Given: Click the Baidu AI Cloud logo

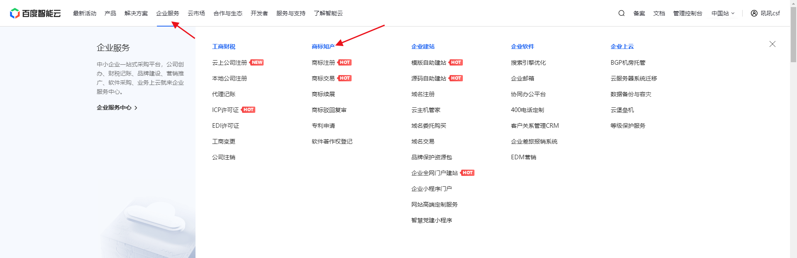Looking at the screenshot, I should (x=35, y=13).
